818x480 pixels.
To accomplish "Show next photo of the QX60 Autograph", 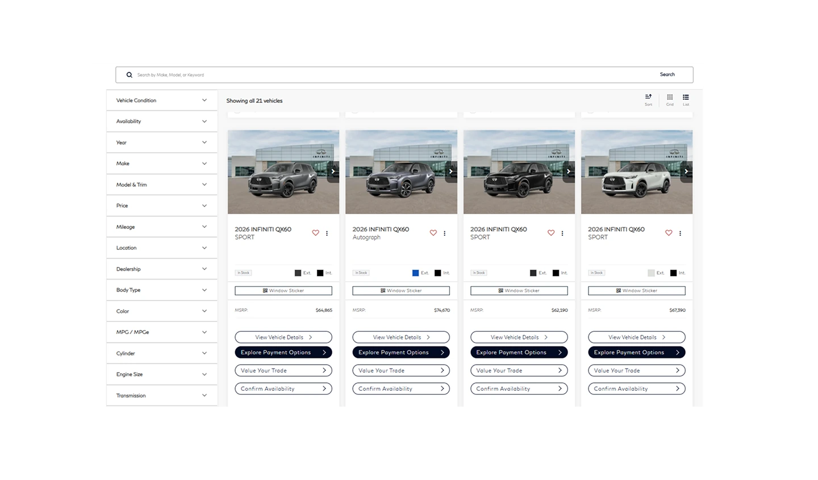I will coord(451,171).
